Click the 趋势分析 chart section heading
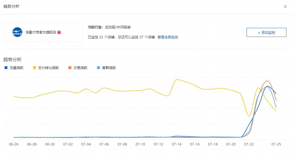Screen dimensions: 293x156 tap(12, 60)
